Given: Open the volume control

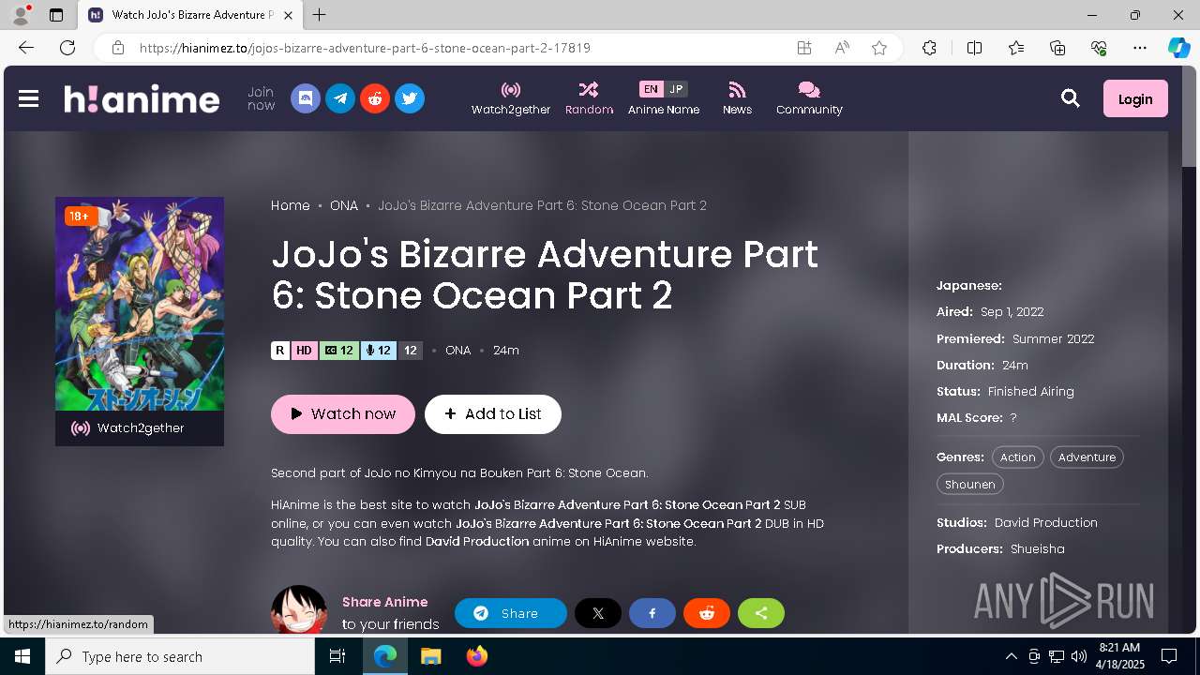Looking at the screenshot, I should pyautogui.click(x=1079, y=656).
